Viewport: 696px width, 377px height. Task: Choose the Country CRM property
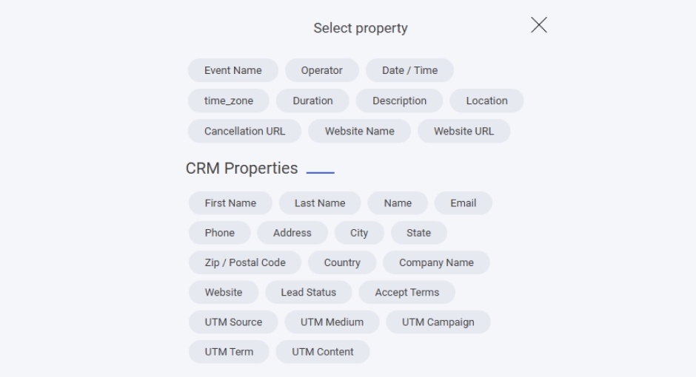342,262
